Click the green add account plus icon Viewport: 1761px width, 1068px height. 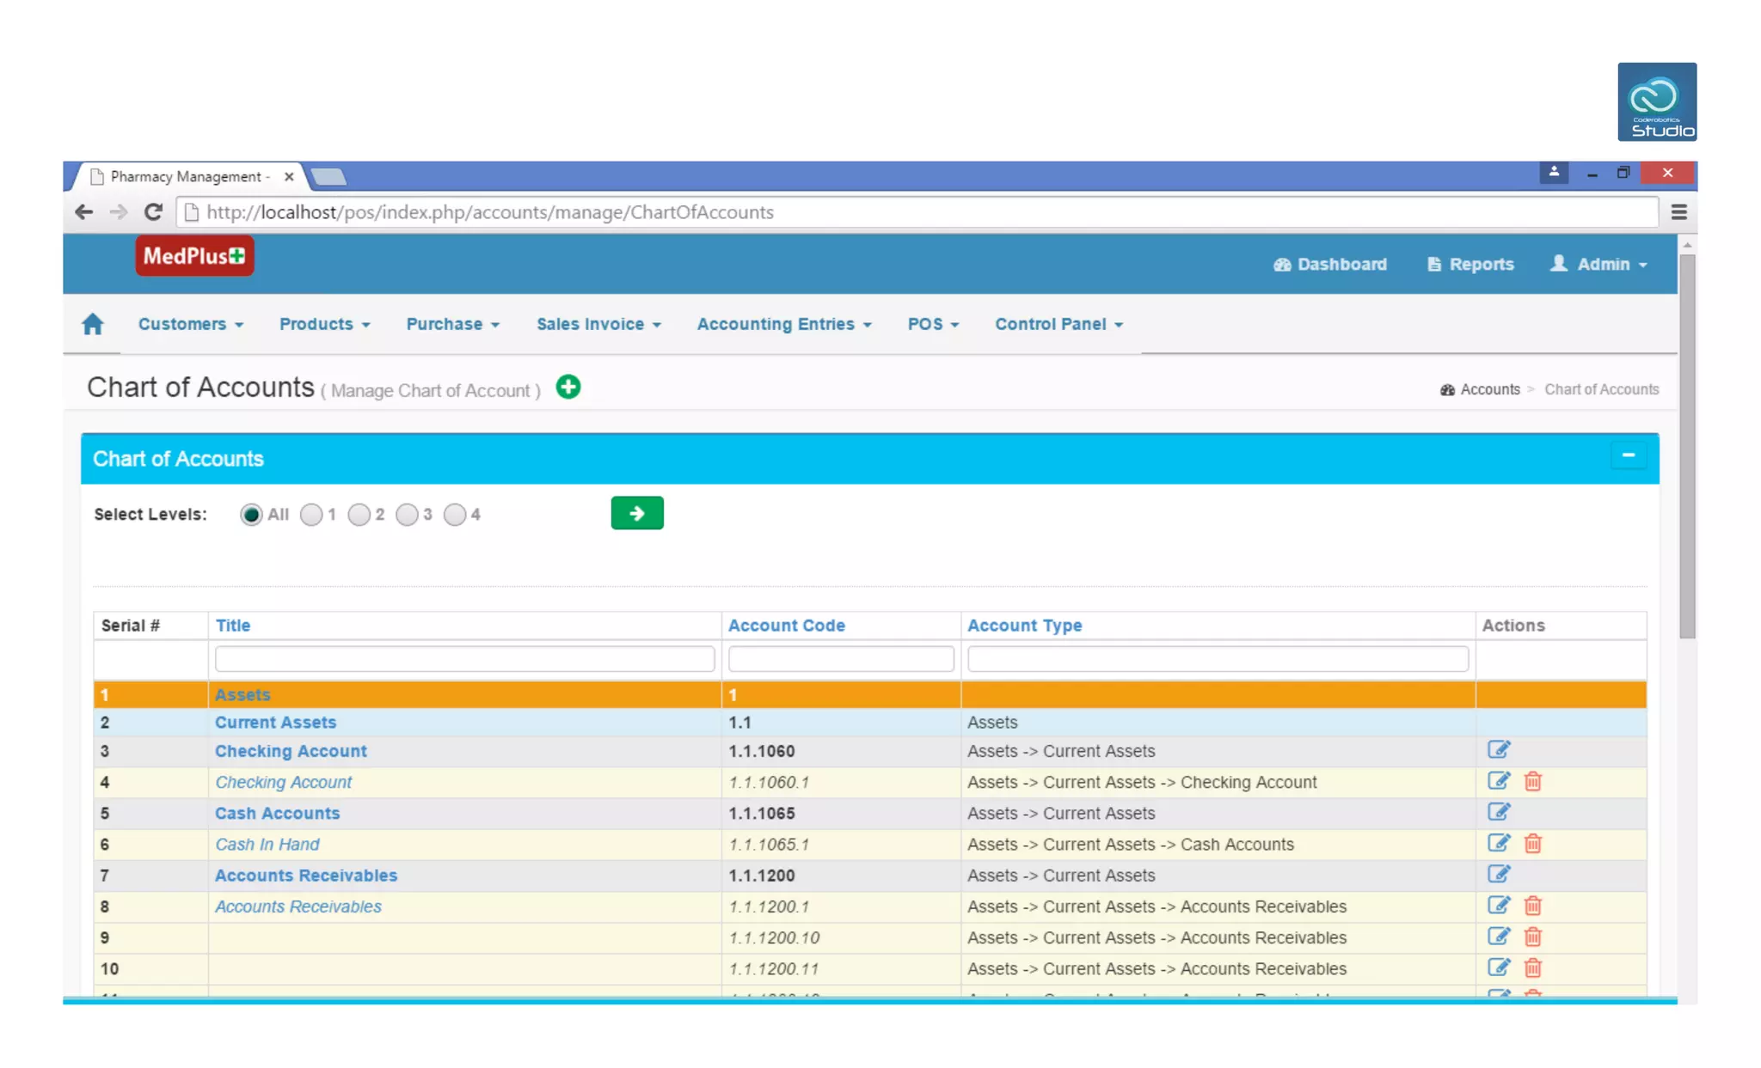point(568,388)
